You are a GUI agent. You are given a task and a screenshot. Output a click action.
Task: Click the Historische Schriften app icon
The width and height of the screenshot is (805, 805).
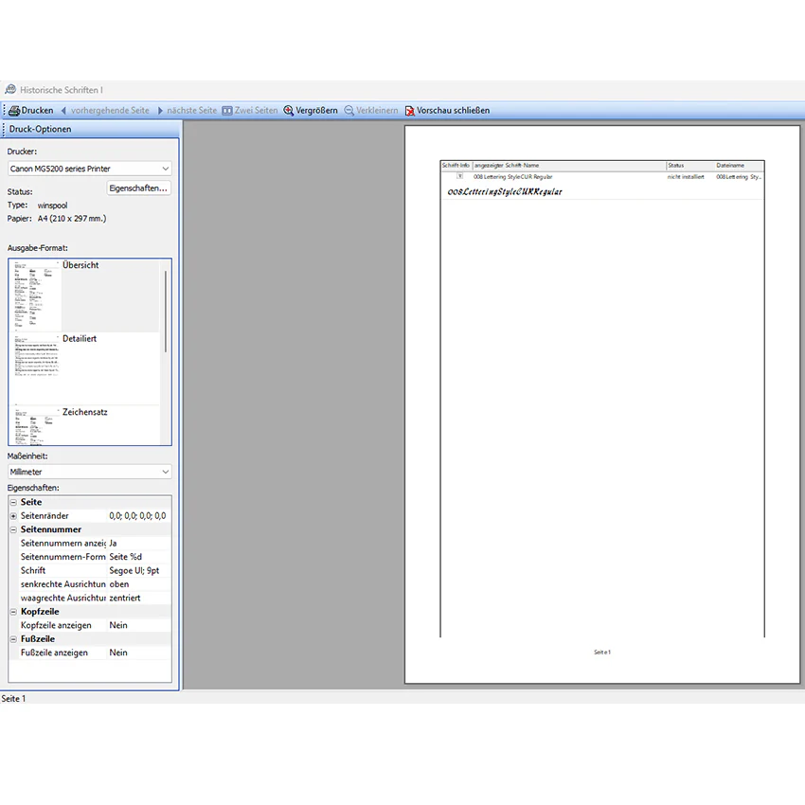(10, 89)
